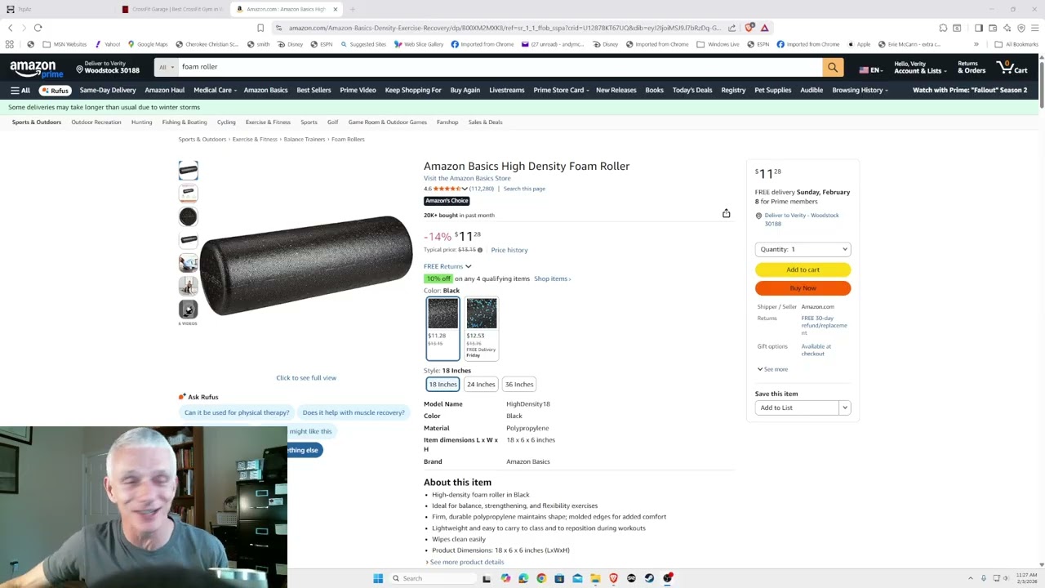The image size is (1045, 588).
Task: Open the Price history link
Action: coord(509,250)
